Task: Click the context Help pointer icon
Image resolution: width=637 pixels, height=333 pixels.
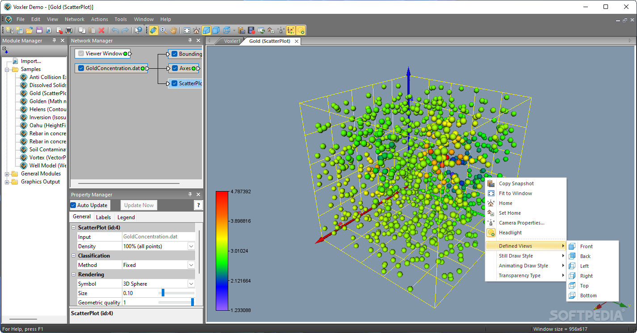Action: click(x=138, y=30)
